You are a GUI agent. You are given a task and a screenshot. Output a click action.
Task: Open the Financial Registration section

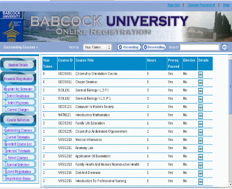click(18, 79)
